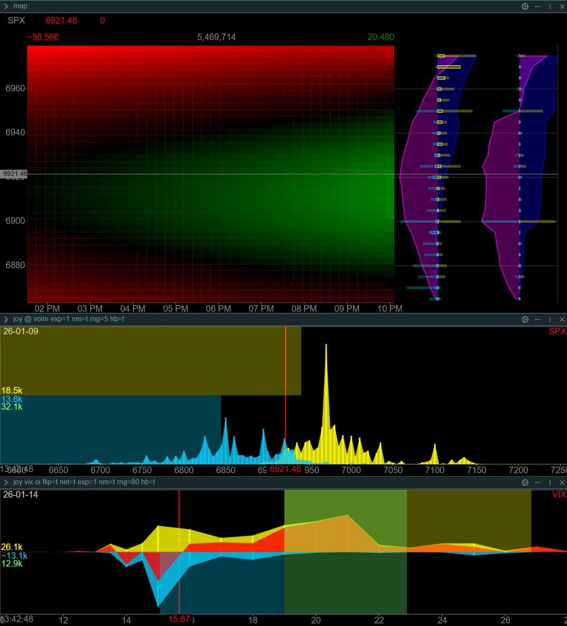This screenshot has width=567, height=626.
Task: Click the 13:42:48 timestamp in vix panel
Action: pyautogui.click(x=17, y=619)
